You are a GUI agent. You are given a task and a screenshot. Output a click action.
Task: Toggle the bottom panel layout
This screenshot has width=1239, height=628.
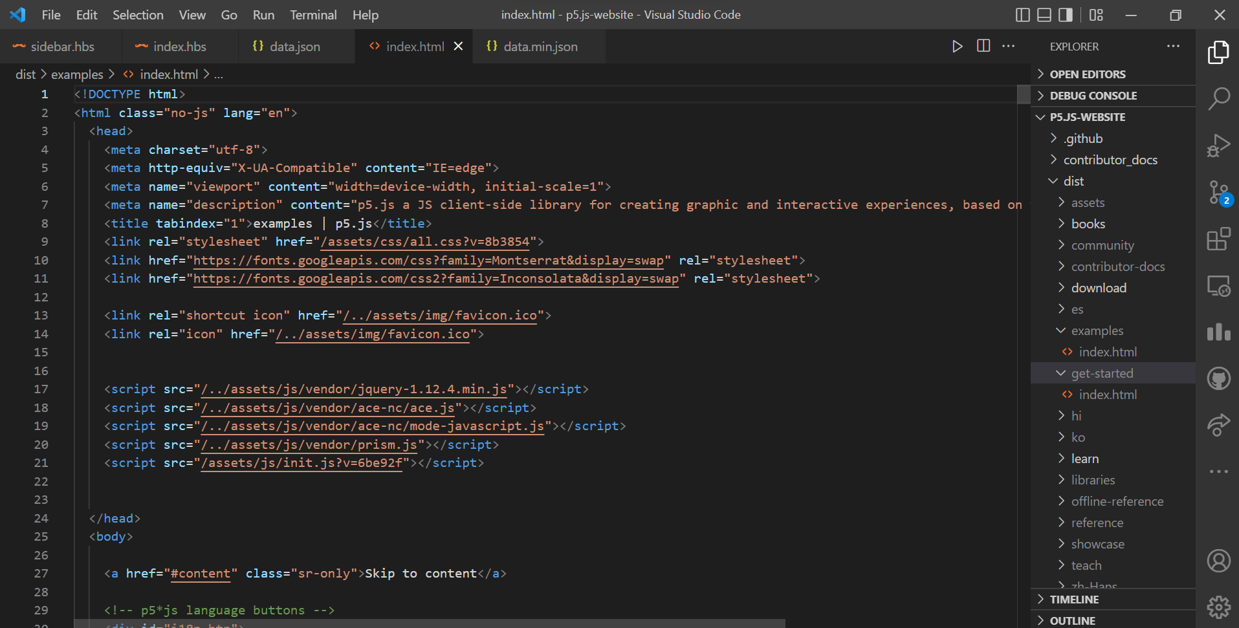[1044, 15]
